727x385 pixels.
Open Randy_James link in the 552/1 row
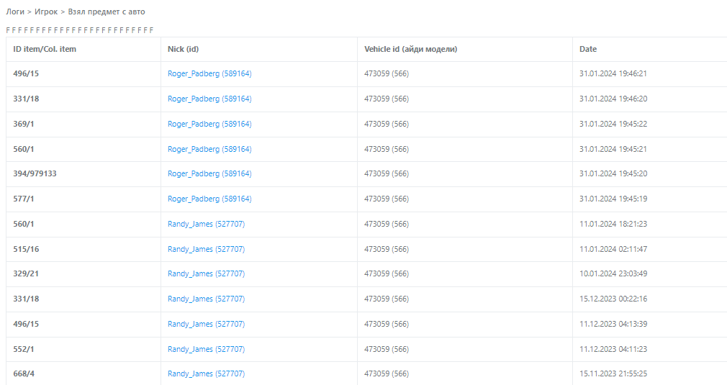(206, 349)
